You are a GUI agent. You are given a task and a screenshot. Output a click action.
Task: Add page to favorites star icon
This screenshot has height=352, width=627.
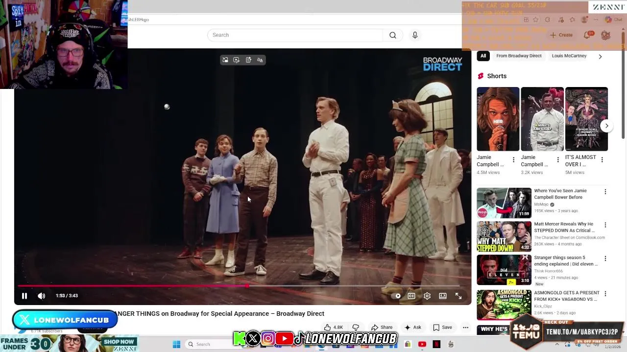536,20
